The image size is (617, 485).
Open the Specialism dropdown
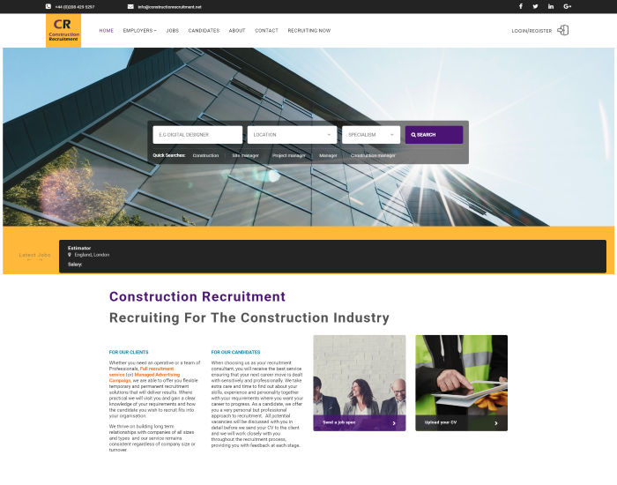(x=371, y=135)
